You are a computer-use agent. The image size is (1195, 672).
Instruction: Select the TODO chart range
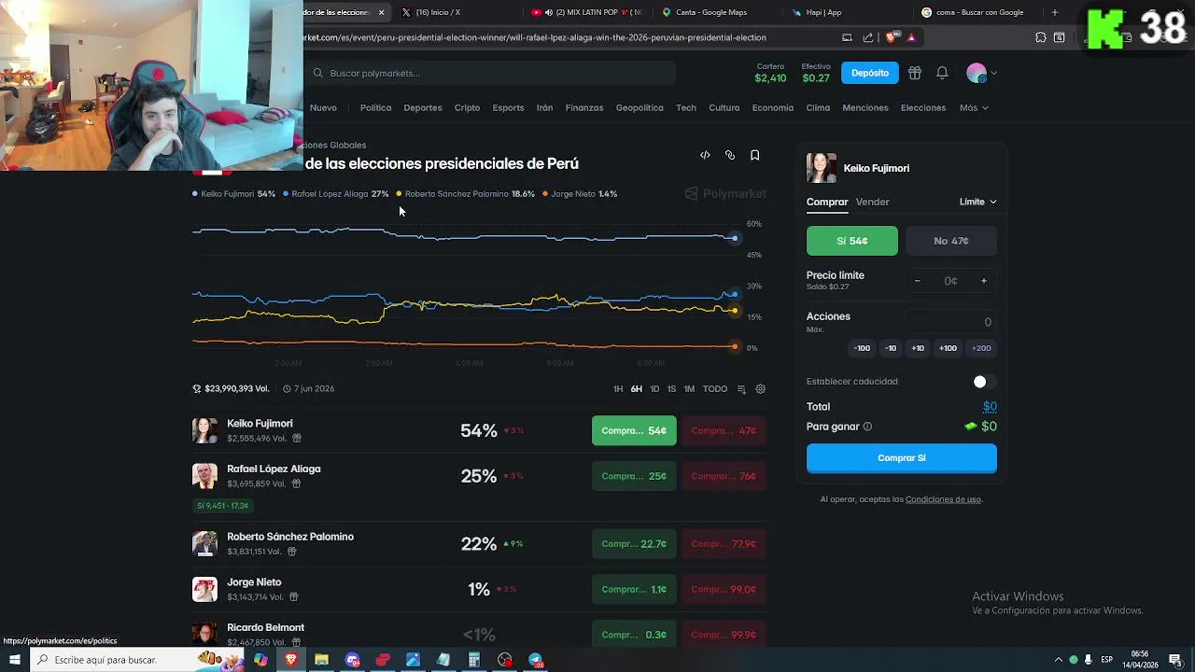point(715,389)
